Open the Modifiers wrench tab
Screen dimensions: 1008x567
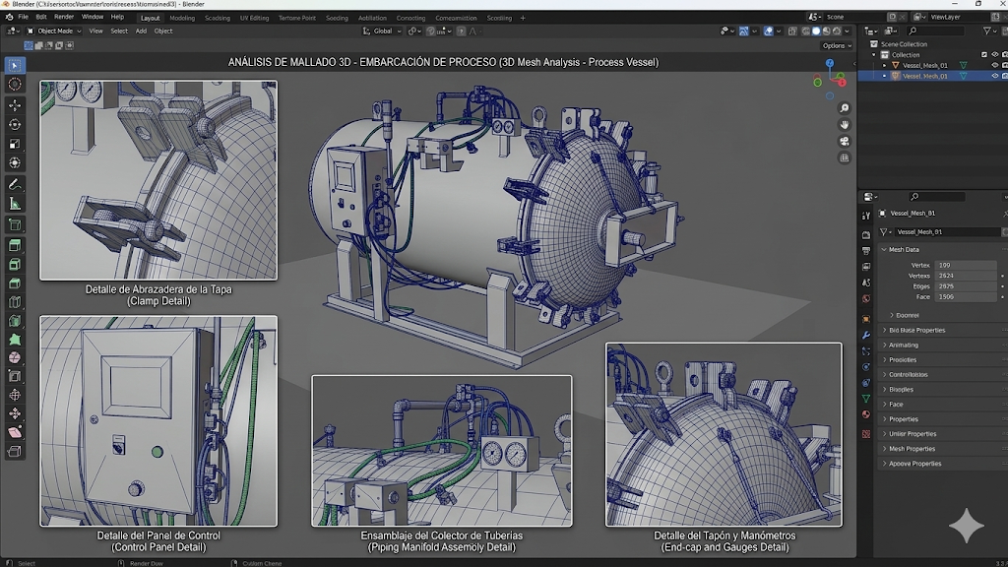(x=866, y=335)
